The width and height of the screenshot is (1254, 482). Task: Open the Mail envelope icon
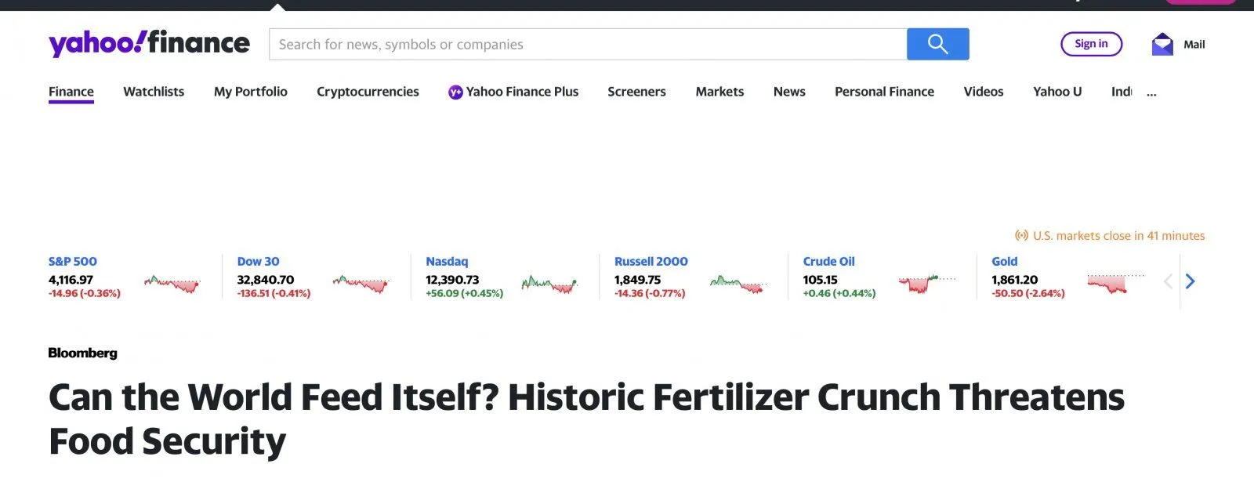point(1162,44)
